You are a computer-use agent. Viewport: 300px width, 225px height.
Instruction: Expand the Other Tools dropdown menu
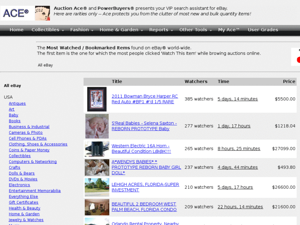tap(196, 30)
